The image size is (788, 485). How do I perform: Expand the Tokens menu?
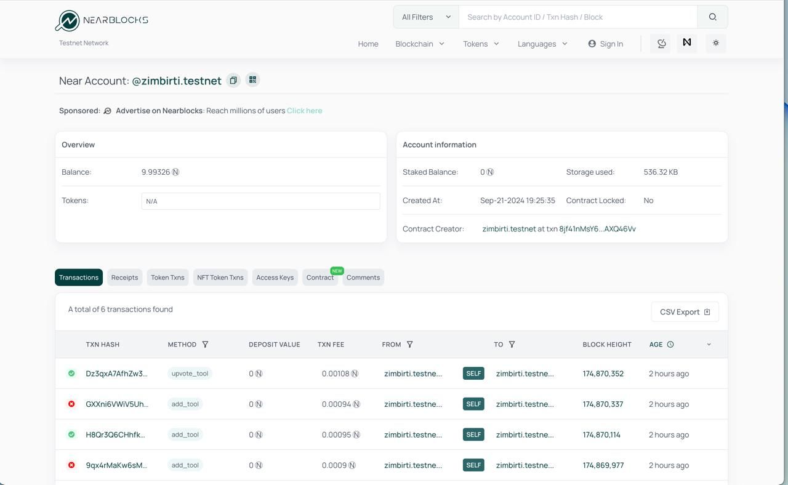tap(481, 44)
